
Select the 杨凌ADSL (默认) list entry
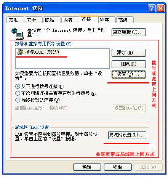click(x=38, y=52)
